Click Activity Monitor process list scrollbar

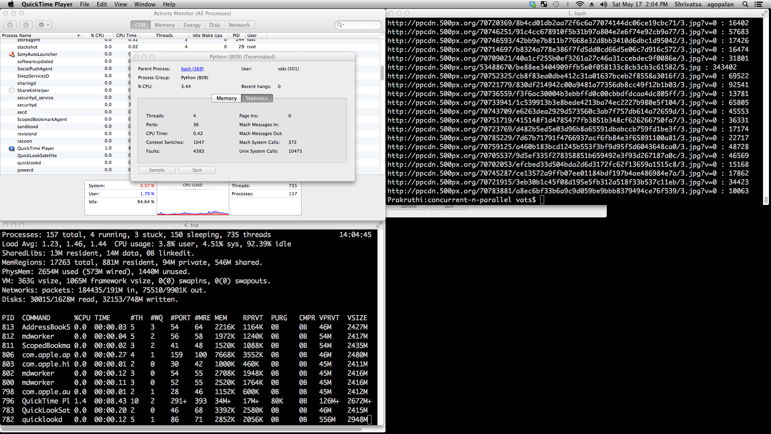pyautogui.click(x=382, y=72)
